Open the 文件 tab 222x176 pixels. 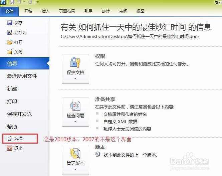pos(9,11)
